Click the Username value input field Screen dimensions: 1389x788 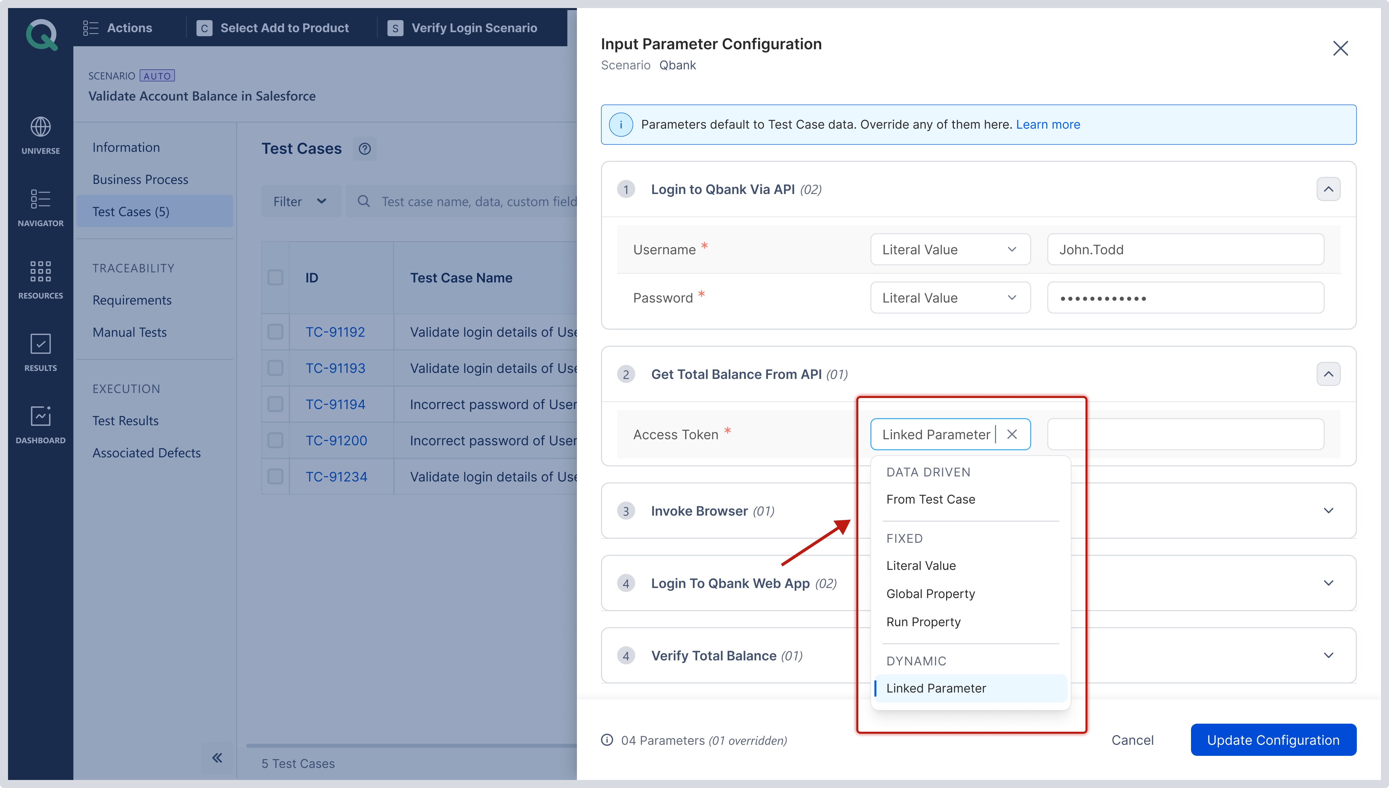click(1185, 250)
